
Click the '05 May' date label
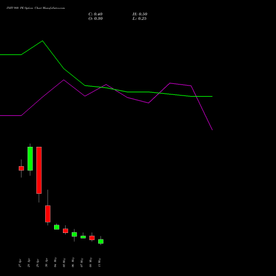[x=64, y=262]
